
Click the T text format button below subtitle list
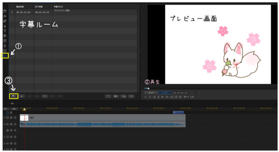click(45, 96)
